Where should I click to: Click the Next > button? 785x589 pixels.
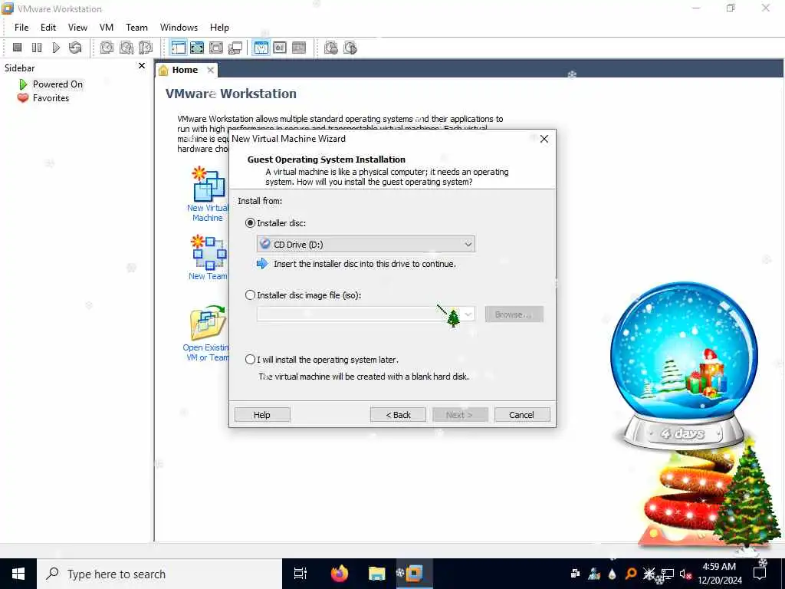click(460, 415)
